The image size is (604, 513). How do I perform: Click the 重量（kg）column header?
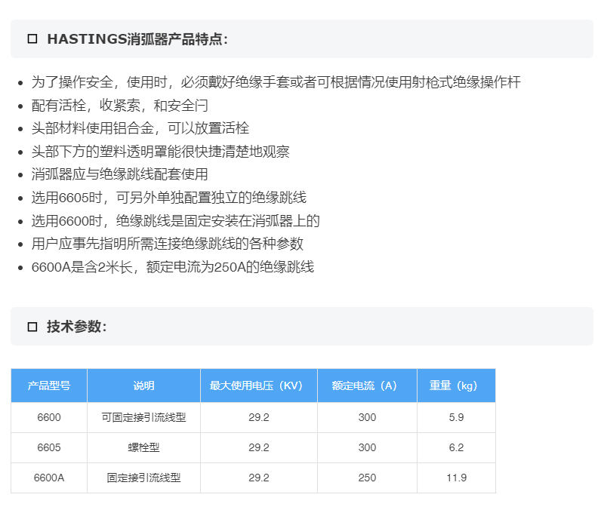[x=457, y=386]
